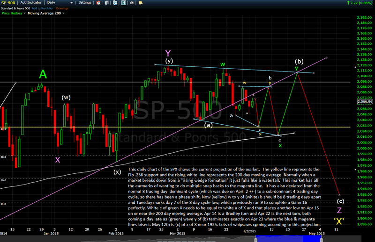Click the Add Indicator menu item
375x242 pixels.
click(x=31, y=3)
